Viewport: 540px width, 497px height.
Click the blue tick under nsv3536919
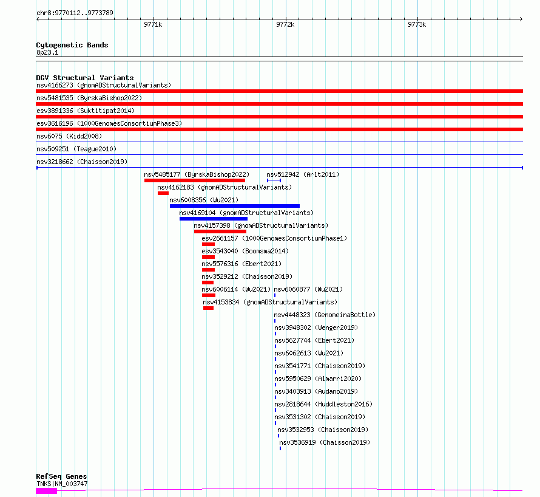[x=280, y=448]
